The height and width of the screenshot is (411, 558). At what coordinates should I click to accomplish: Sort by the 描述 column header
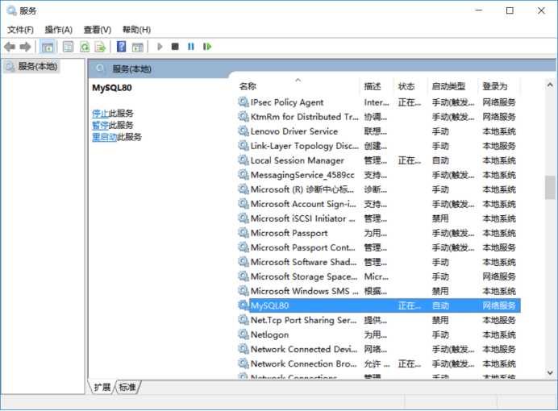(377, 86)
